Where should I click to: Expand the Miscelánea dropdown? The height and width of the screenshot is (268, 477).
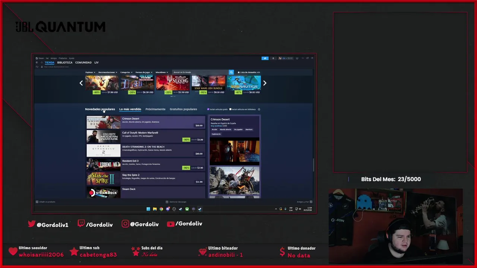[162, 72]
